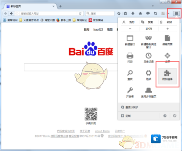
Task: Click 百度推广 footer link
Action: pyautogui.click(x=120, y=131)
